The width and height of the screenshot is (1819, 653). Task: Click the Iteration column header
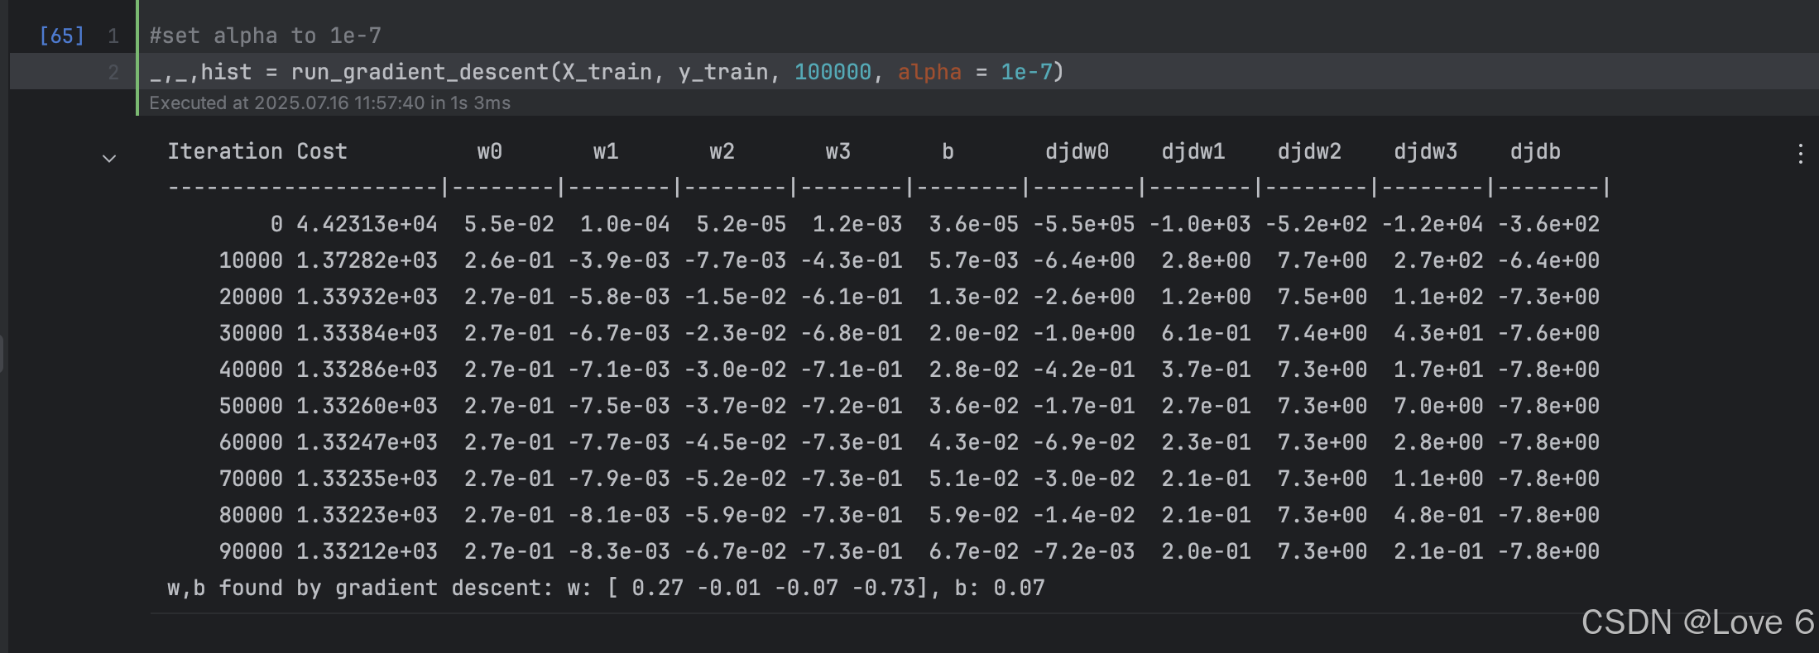(x=225, y=151)
